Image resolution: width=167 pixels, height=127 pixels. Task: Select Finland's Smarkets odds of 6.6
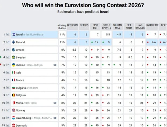[x=152, y=42]
